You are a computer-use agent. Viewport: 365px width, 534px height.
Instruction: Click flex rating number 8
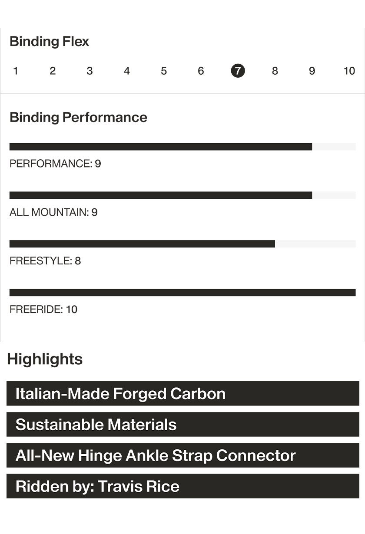coord(275,71)
